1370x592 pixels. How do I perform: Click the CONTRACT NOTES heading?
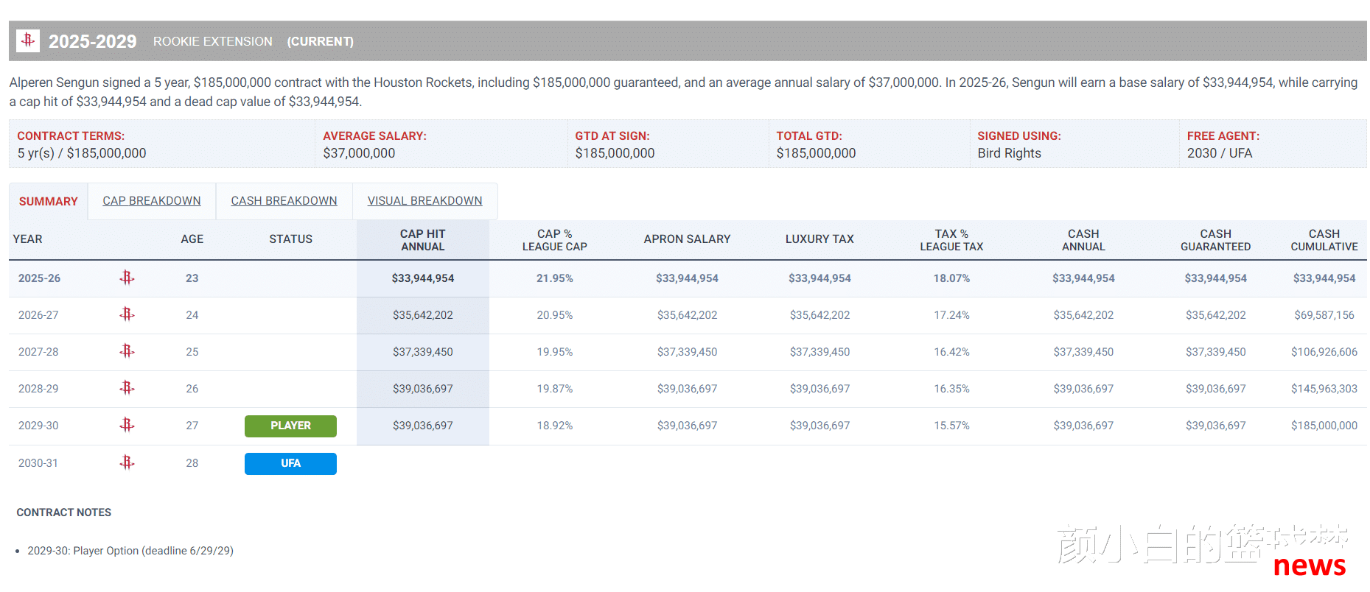coord(64,512)
